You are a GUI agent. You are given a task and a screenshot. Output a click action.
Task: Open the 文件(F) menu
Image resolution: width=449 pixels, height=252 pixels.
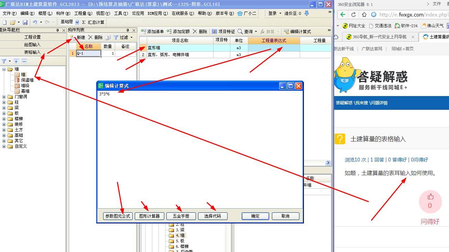coord(10,13)
